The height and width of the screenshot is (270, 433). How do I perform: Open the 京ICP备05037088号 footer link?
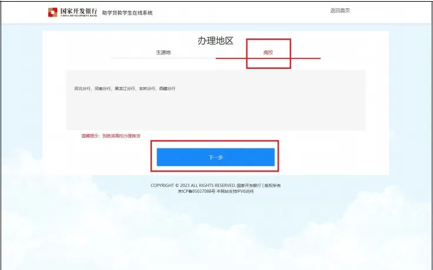[196, 191]
